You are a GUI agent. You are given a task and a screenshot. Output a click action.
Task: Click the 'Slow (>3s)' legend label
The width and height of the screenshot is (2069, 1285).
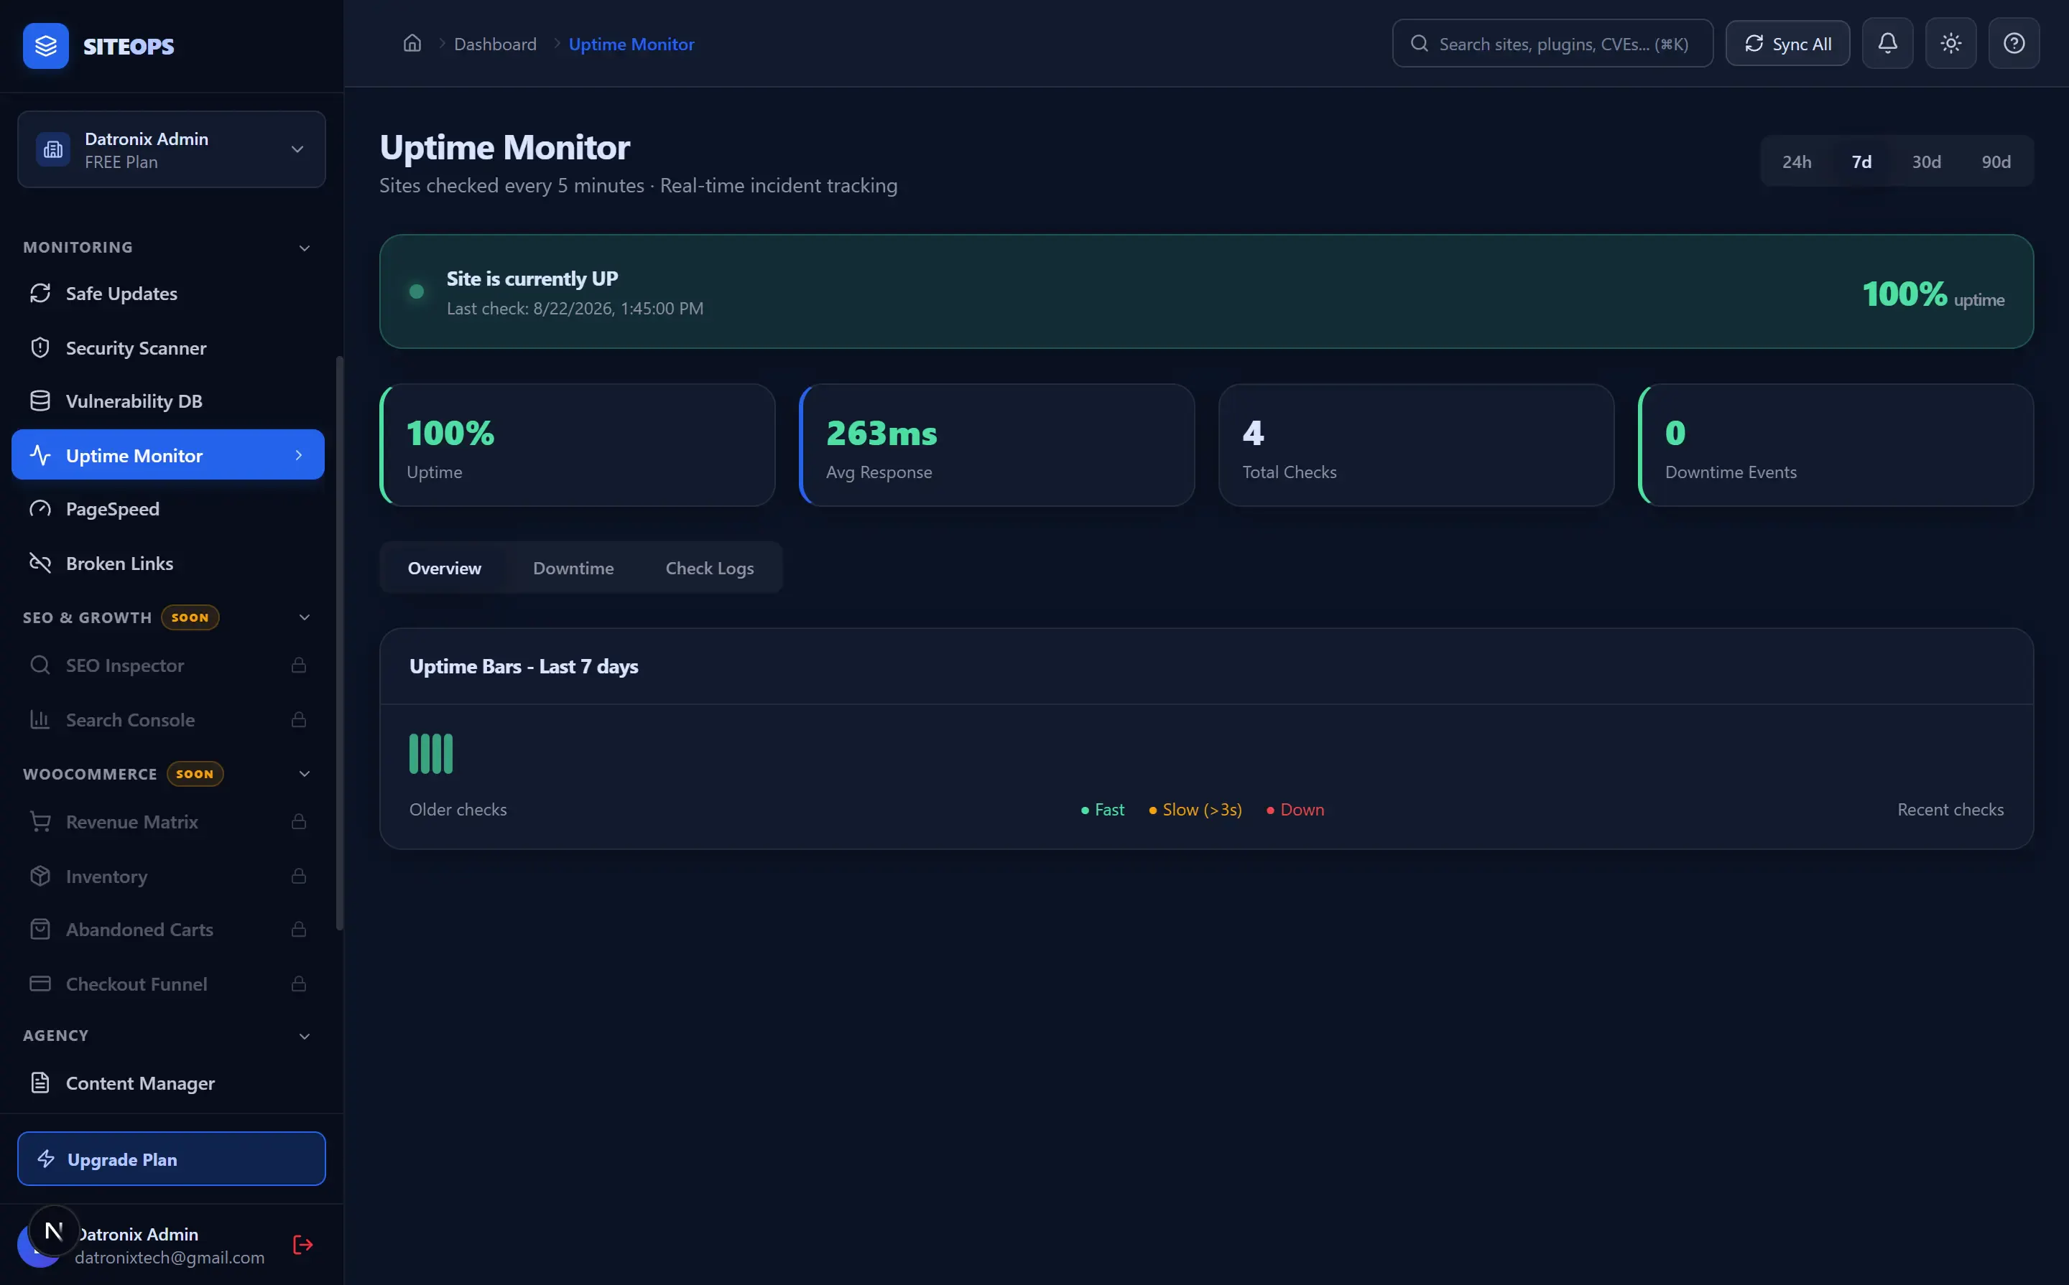click(1202, 810)
